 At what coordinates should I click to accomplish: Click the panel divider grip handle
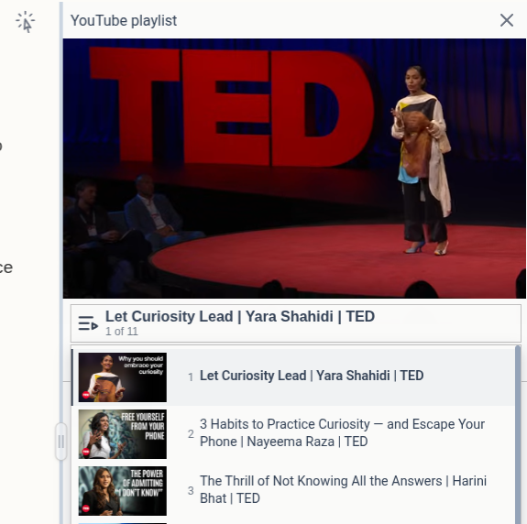(61, 442)
